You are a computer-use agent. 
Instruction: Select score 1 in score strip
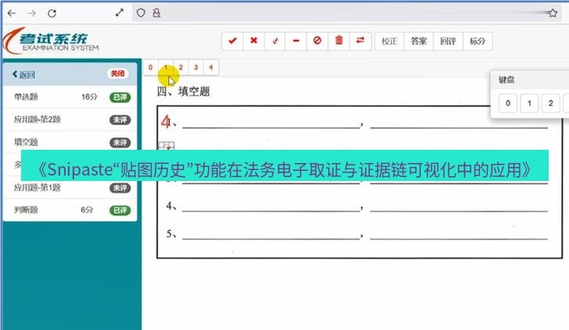coord(166,67)
